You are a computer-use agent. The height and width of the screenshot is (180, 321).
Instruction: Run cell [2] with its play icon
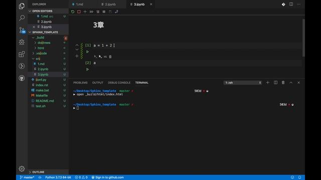(x=87, y=69)
